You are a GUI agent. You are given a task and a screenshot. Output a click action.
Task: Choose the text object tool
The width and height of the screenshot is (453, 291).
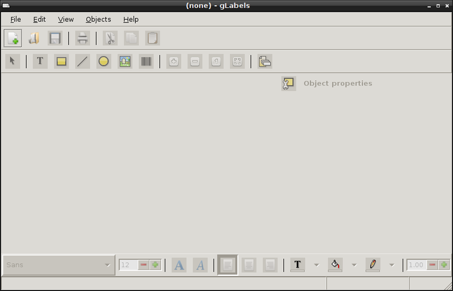40,61
